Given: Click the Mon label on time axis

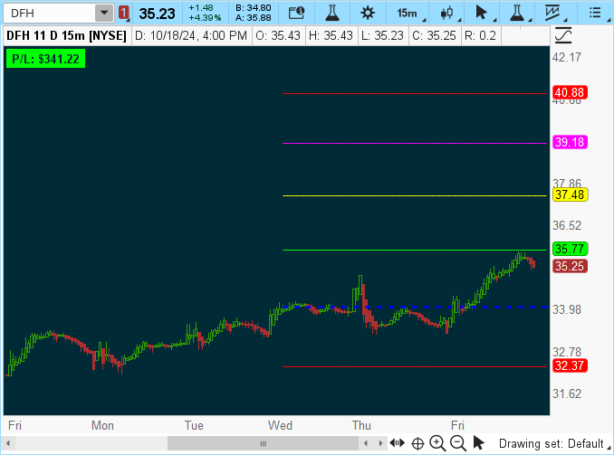Looking at the screenshot, I should tap(102, 425).
